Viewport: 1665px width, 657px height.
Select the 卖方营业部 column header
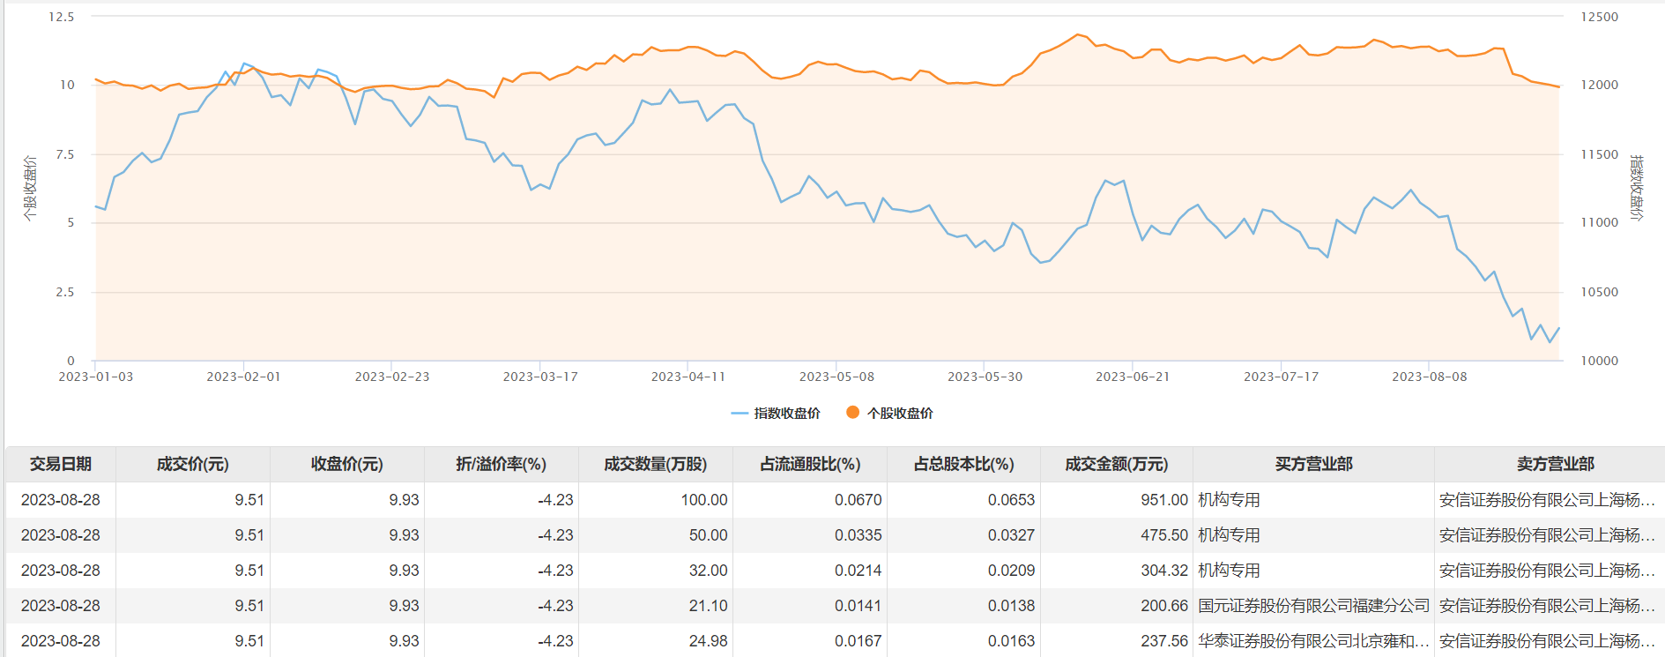coord(1555,464)
